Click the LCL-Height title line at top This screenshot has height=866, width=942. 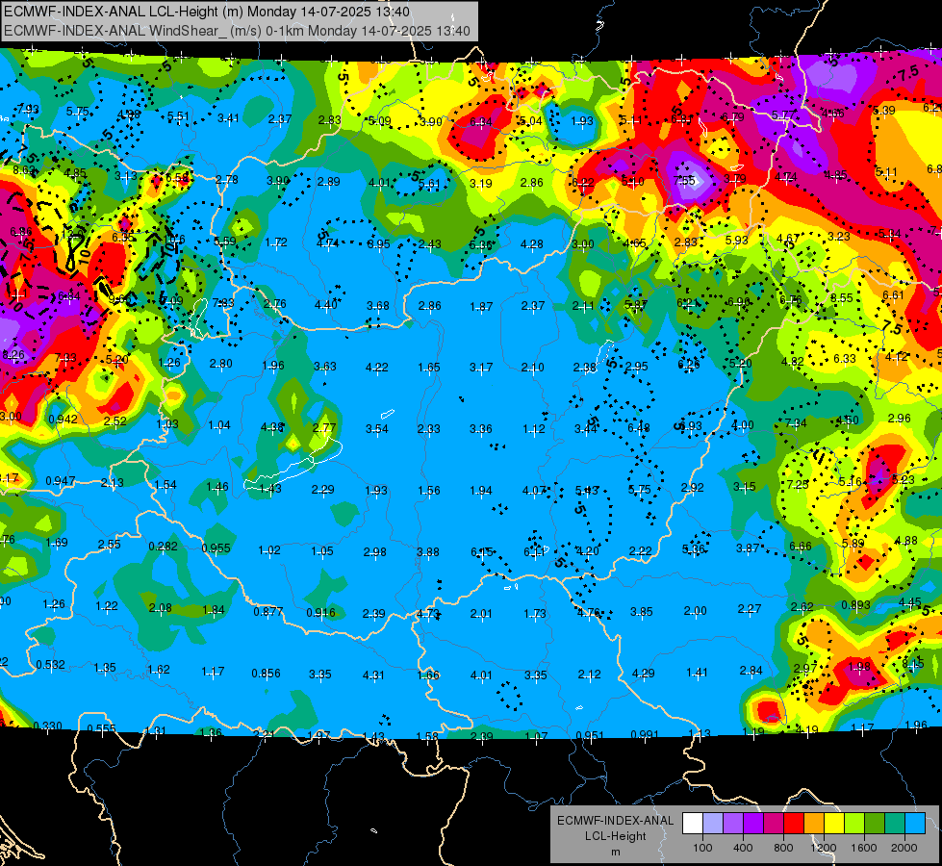tap(207, 12)
